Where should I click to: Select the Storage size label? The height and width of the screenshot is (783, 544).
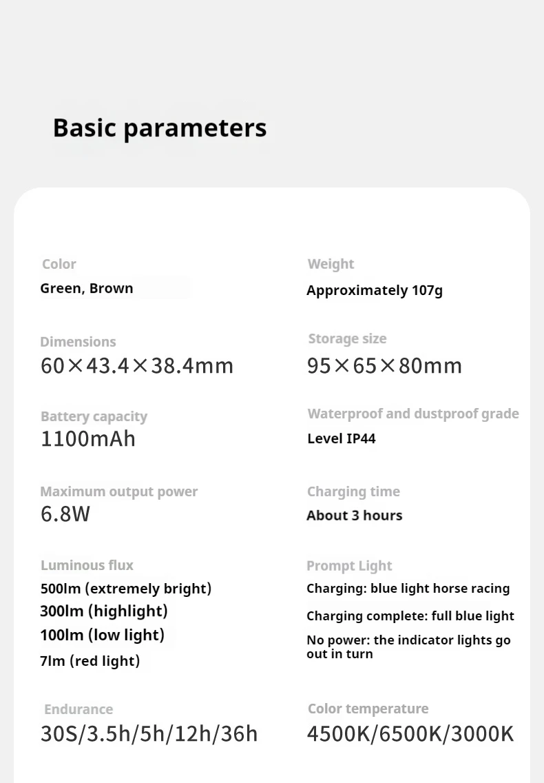[x=347, y=338]
